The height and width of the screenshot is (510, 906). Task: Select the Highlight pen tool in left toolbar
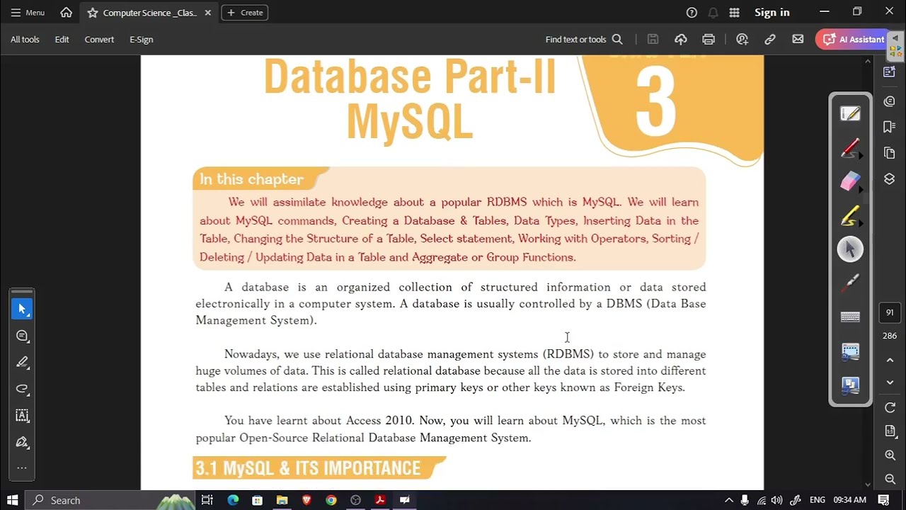pos(22,362)
